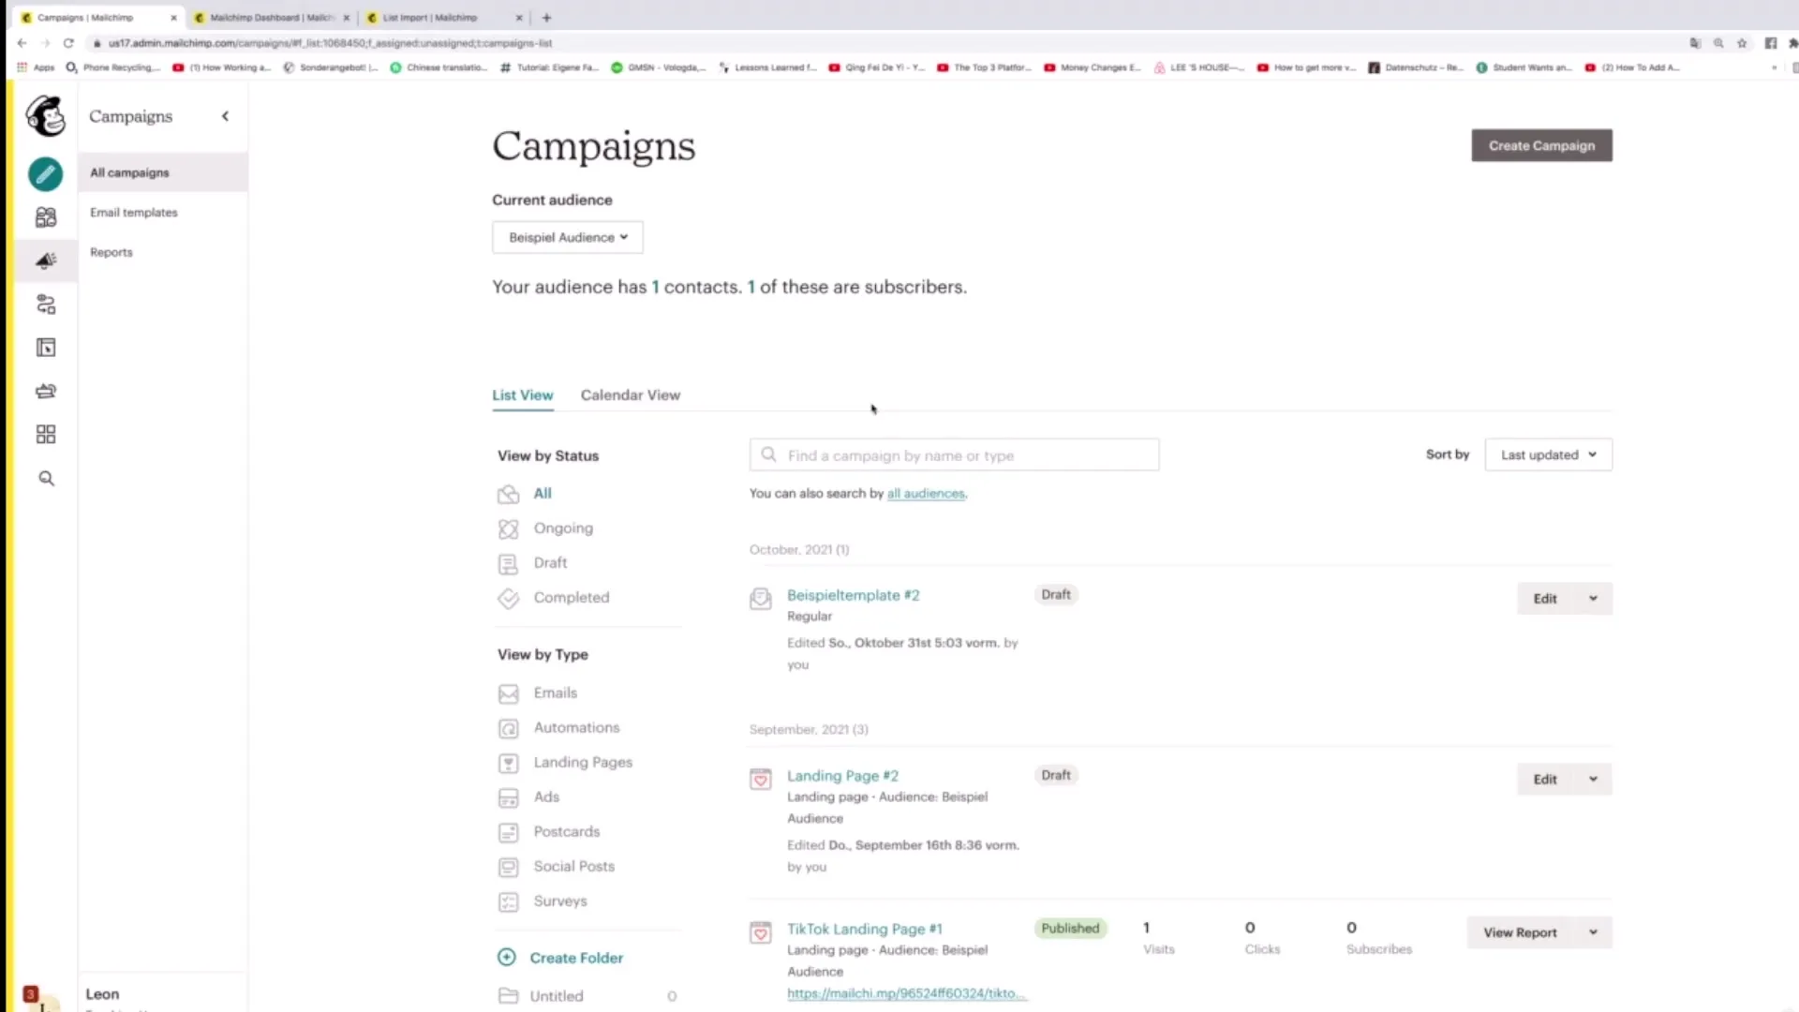Select the Automations icon in sidebar
Viewport: 1799px width, 1012px height.
click(46, 304)
